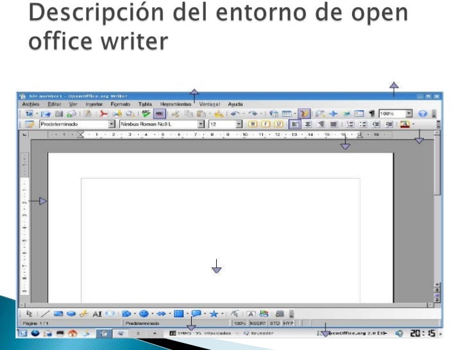Click HYP field in status bar
Screen dimensions: 467x350
tap(288, 323)
